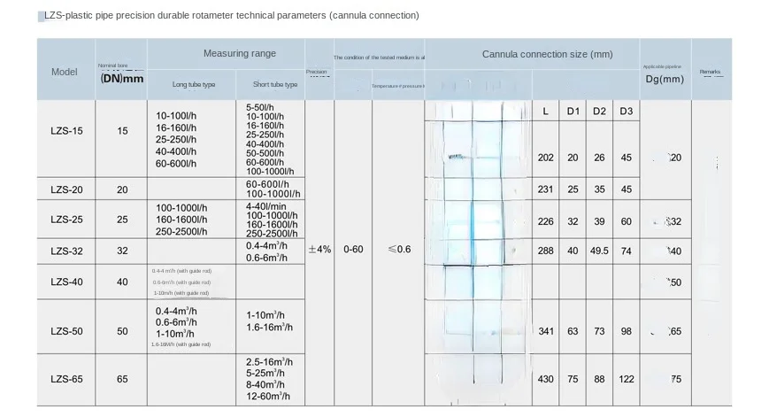Select the 'LZS-25' model cell
The image size is (769, 417).
pos(66,220)
